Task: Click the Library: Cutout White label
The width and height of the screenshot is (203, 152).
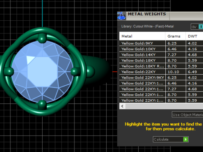Action: [x=148, y=26]
